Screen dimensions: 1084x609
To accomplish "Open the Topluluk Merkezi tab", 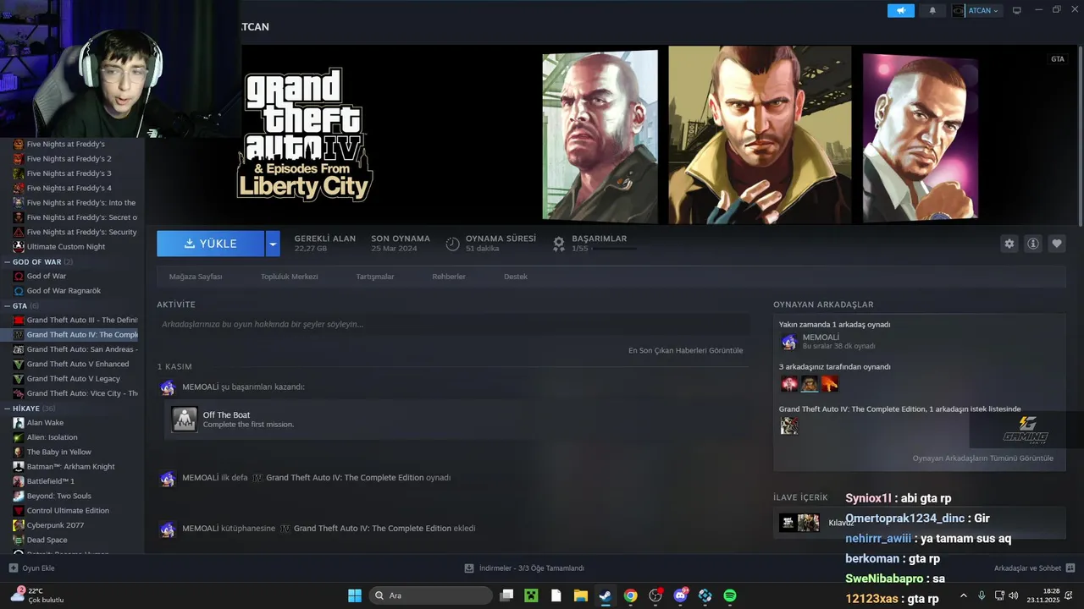I will tap(290, 277).
